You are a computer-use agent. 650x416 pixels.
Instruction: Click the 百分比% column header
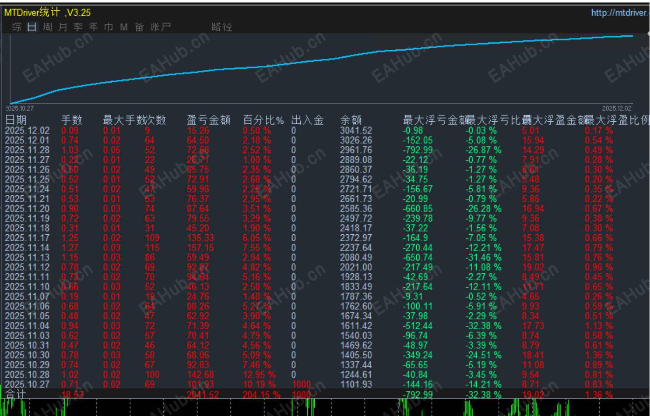[263, 120]
